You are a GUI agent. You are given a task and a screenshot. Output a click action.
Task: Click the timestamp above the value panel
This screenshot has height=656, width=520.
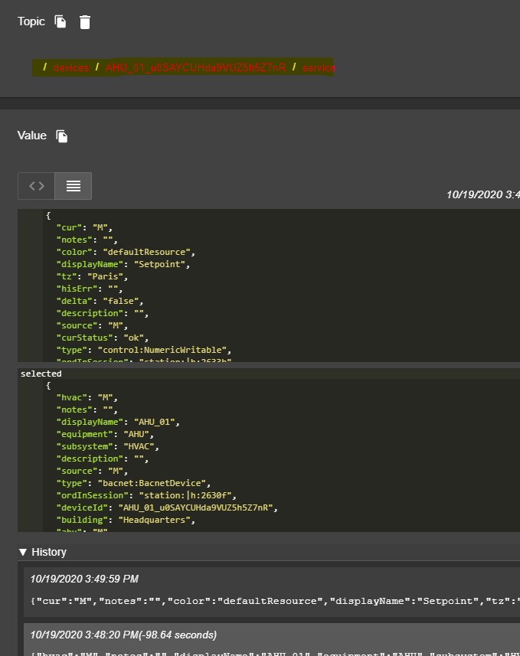(482, 194)
